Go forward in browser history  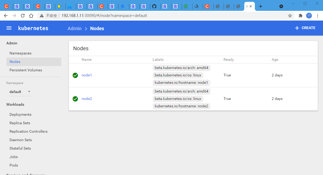point(14,16)
